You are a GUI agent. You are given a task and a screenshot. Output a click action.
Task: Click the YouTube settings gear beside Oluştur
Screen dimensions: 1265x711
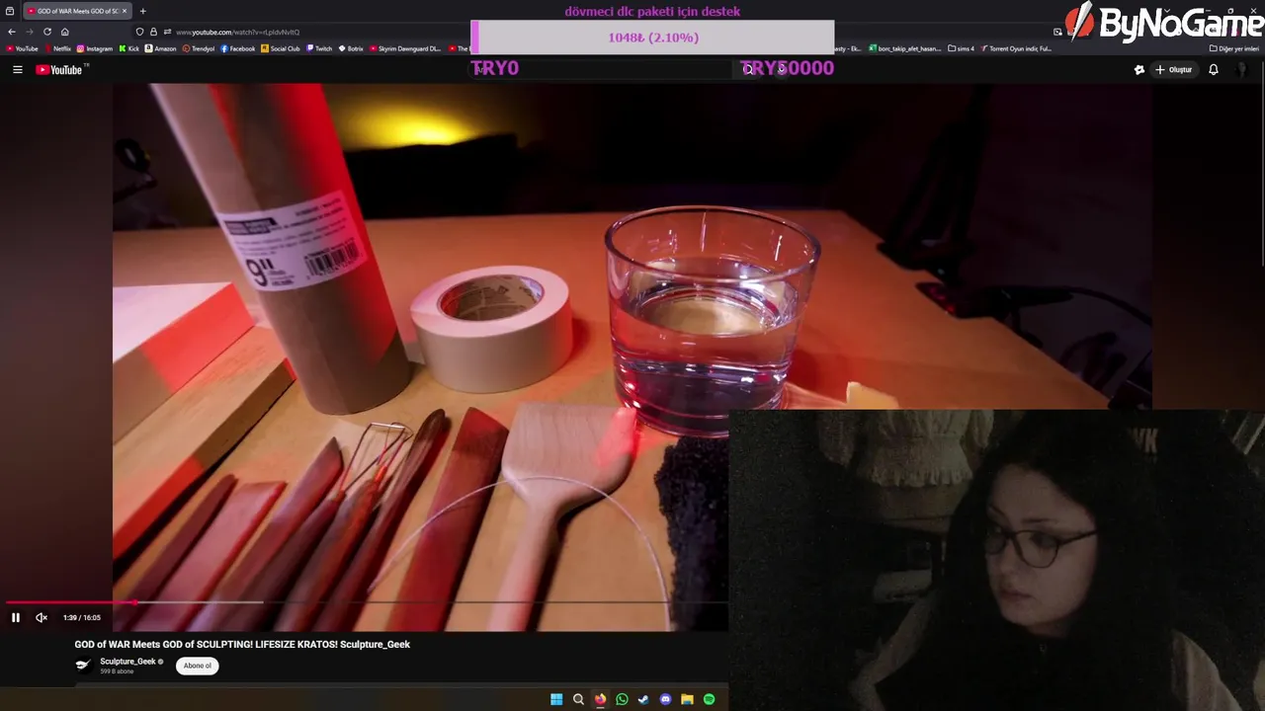1139,69
